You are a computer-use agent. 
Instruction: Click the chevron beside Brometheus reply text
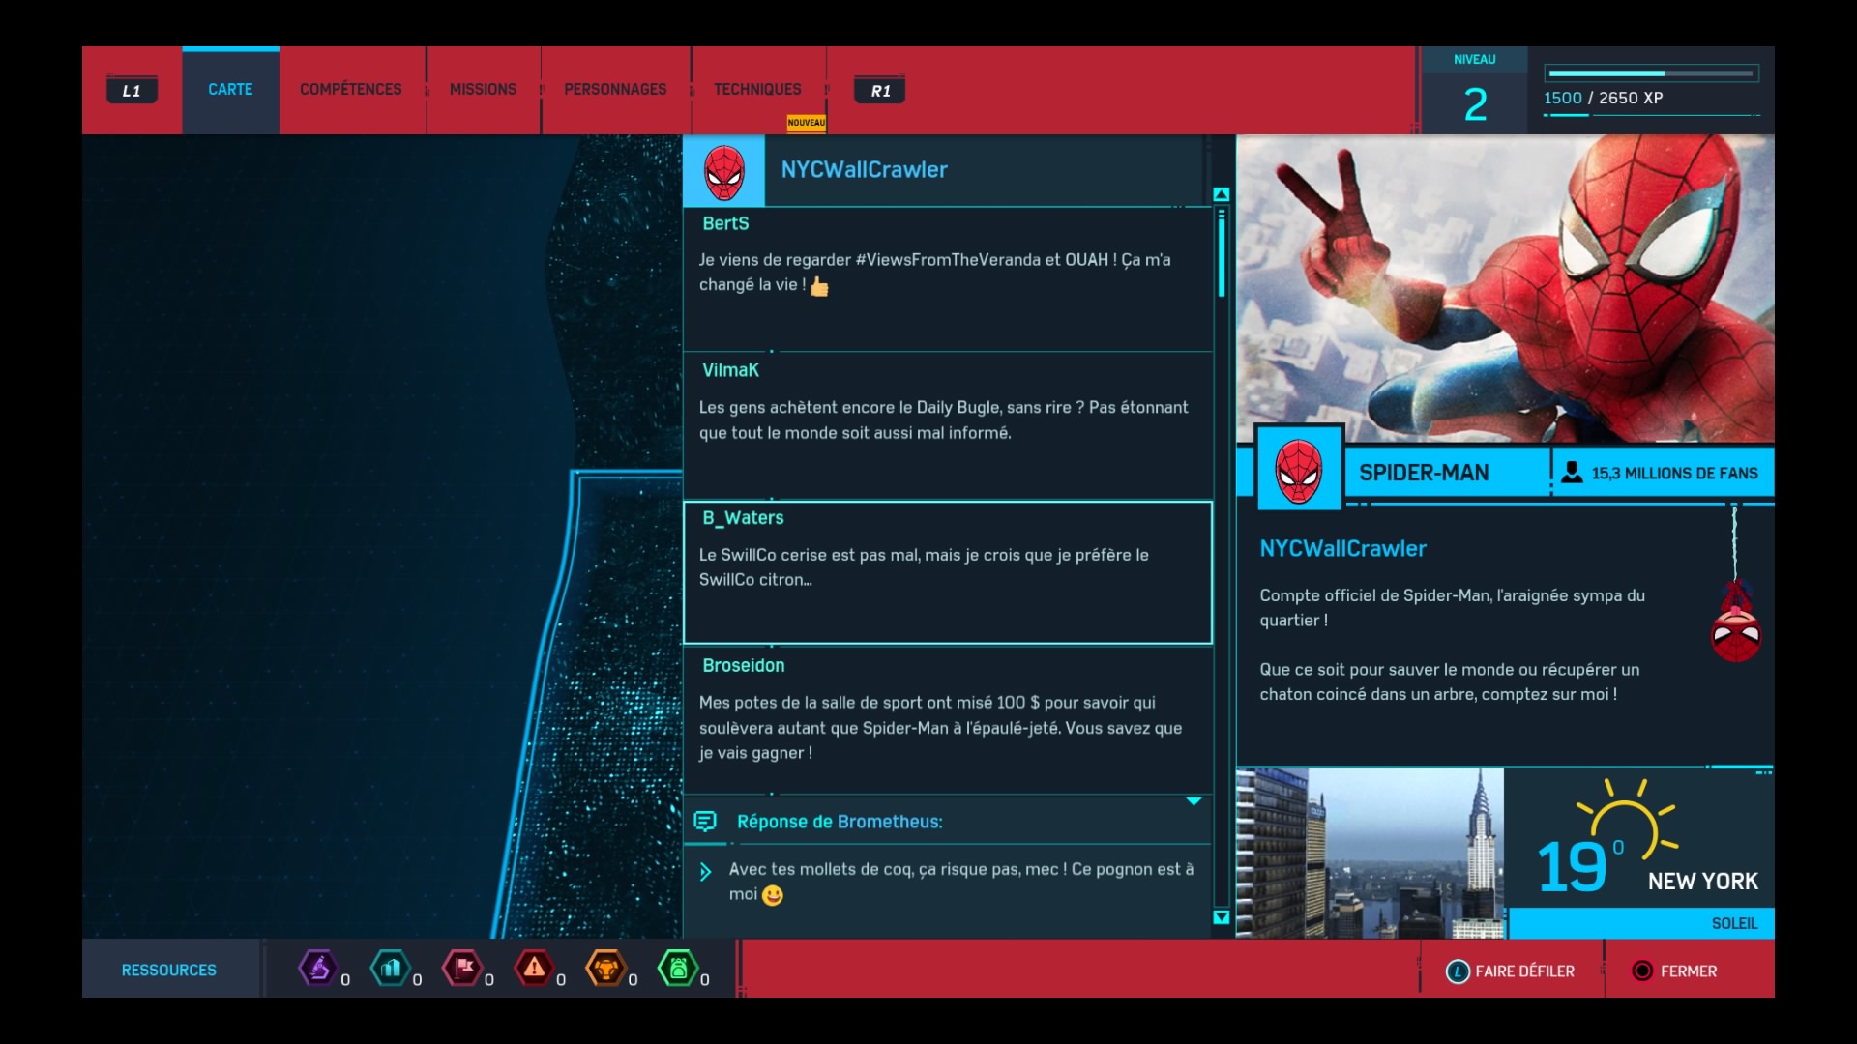click(705, 872)
